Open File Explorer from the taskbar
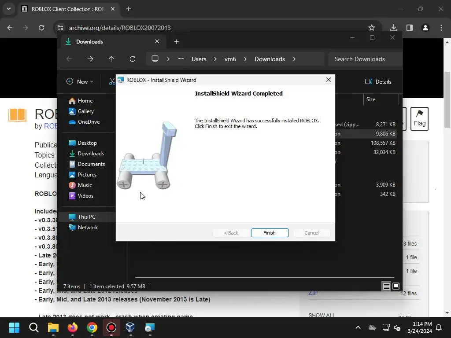Image resolution: width=451 pixels, height=338 pixels. click(53, 327)
